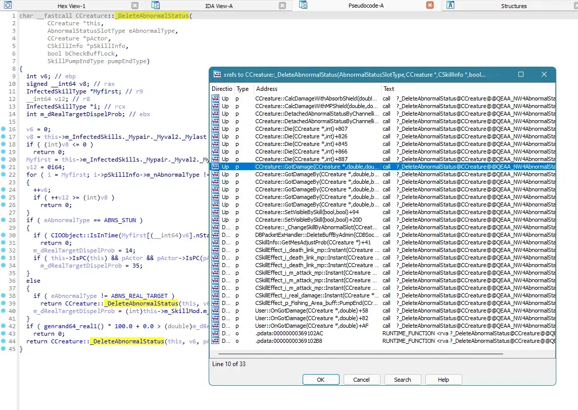
Task: Select CSkillEffect_p_Fishing_Area_buff::PumpEnd xref
Action: [382, 303]
